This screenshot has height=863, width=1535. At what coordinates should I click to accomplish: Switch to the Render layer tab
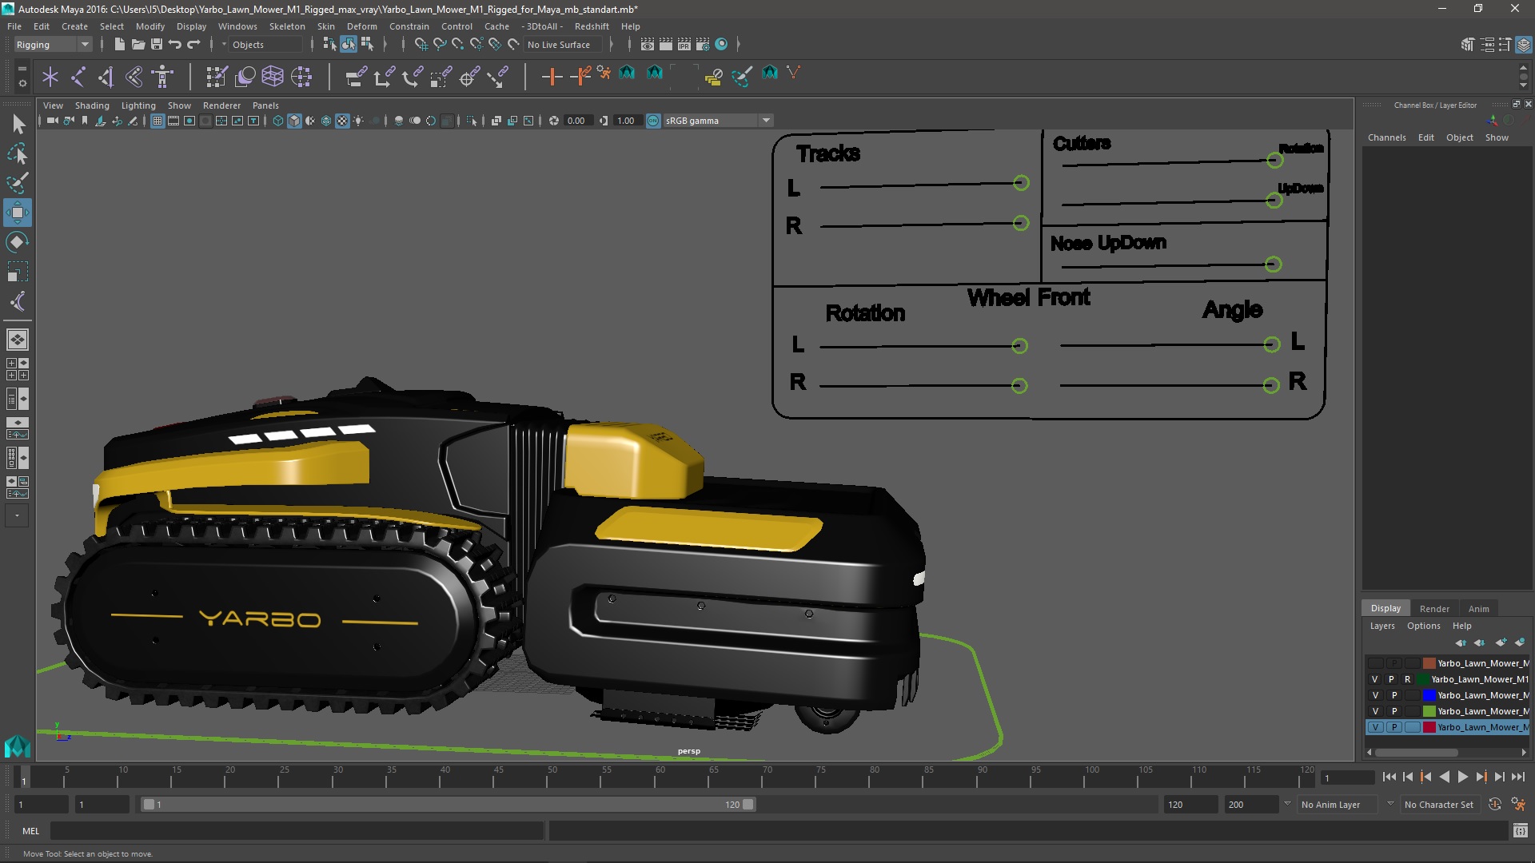coord(1434,609)
